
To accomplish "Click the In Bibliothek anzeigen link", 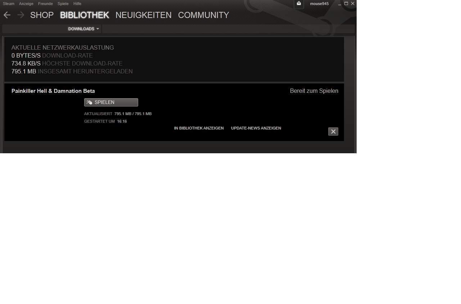I will [x=199, y=128].
